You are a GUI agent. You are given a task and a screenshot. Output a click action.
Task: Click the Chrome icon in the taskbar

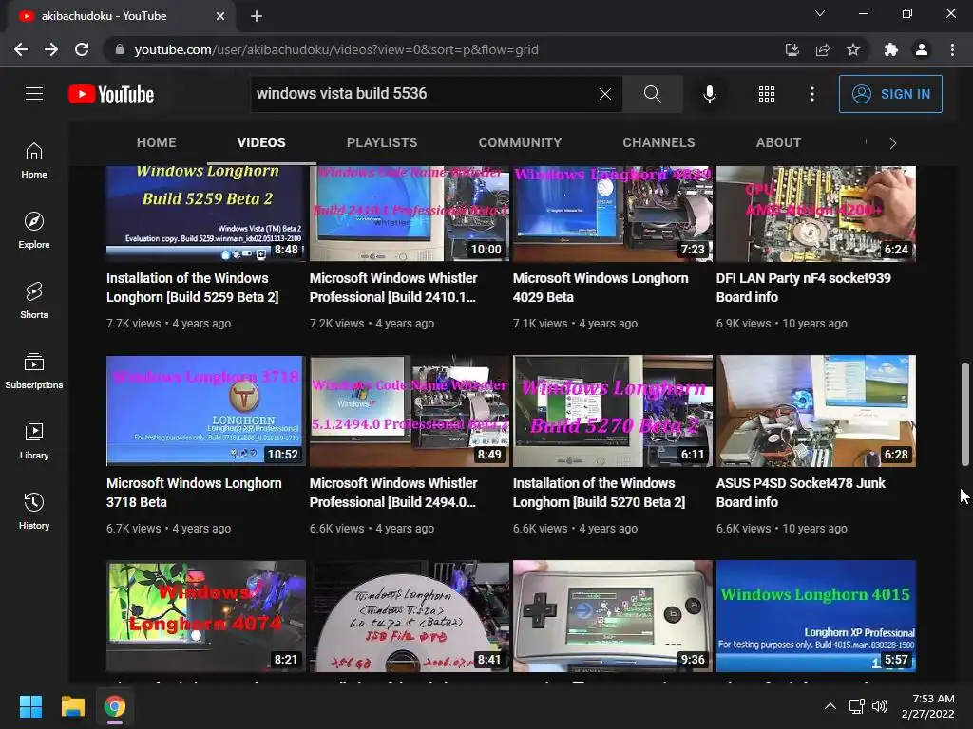tap(114, 706)
